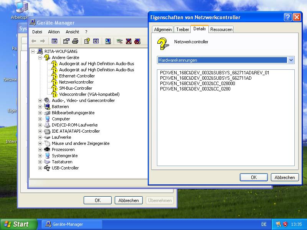Open Properties via the toolbar properties icon
This screenshot has width=307, height=230.
pos(66,41)
